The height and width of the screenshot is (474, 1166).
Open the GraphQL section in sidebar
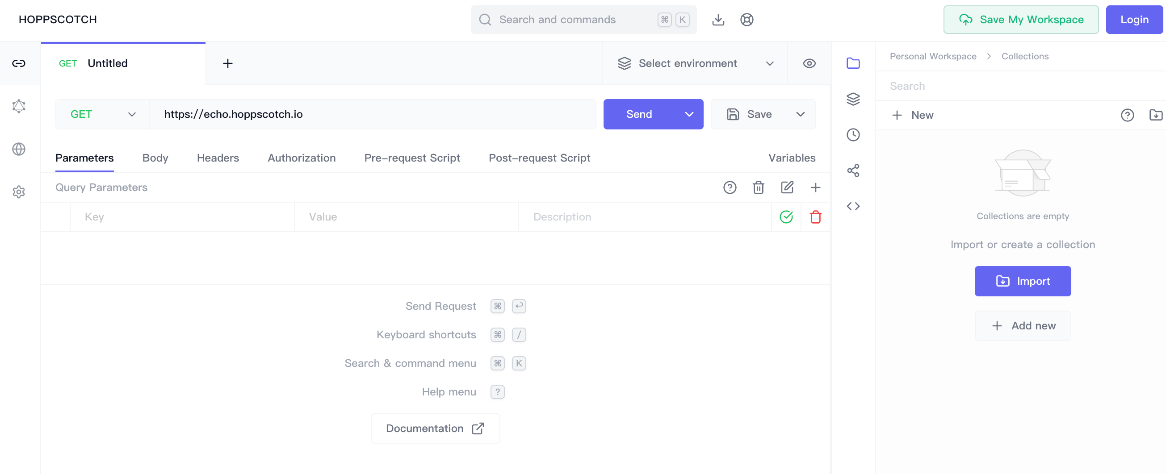point(19,106)
